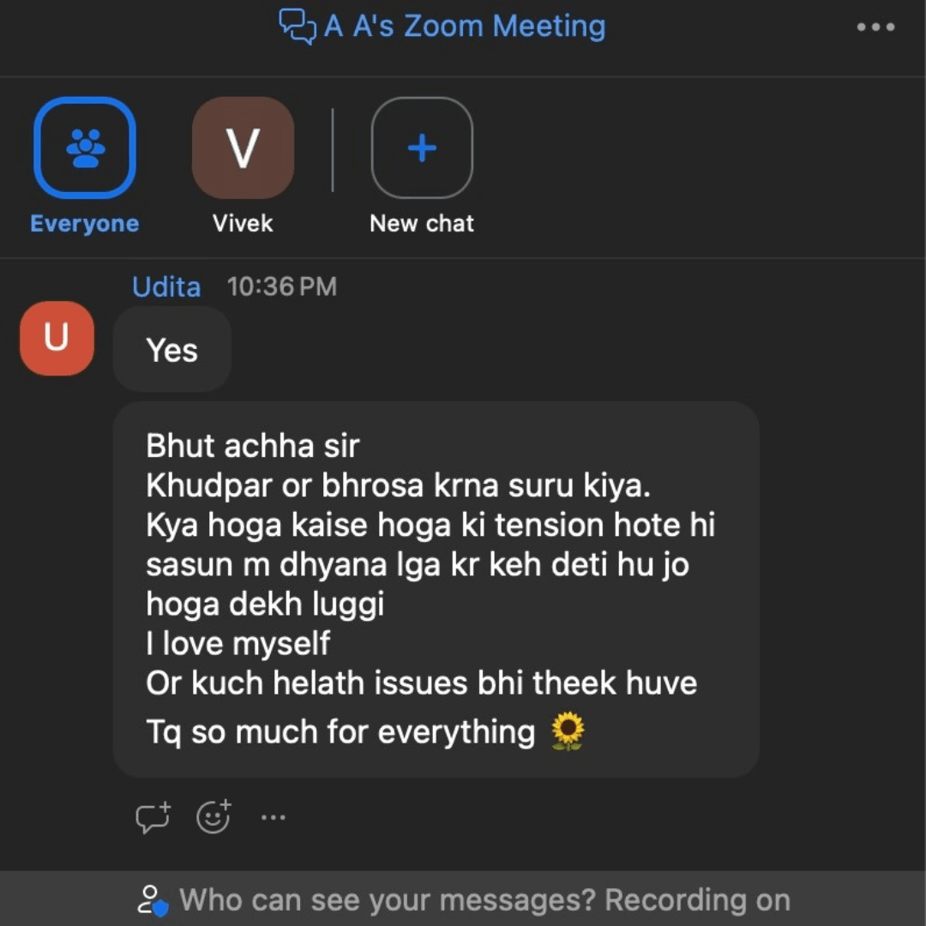
Task: Click the chat bubbles icon in the header
Action: point(297,27)
